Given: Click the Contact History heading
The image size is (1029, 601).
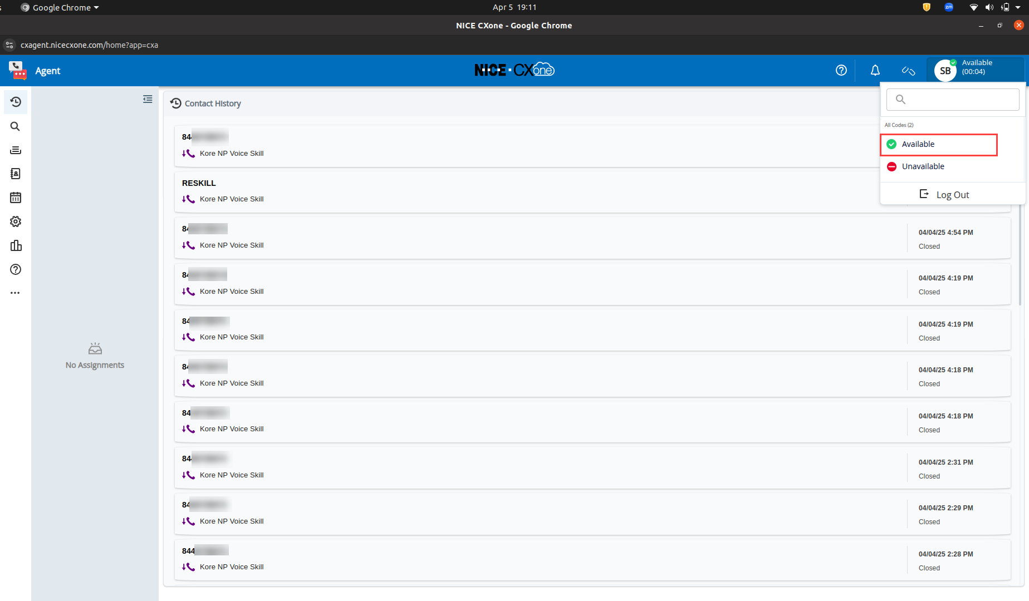Looking at the screenshot, I should coord(213,104).
